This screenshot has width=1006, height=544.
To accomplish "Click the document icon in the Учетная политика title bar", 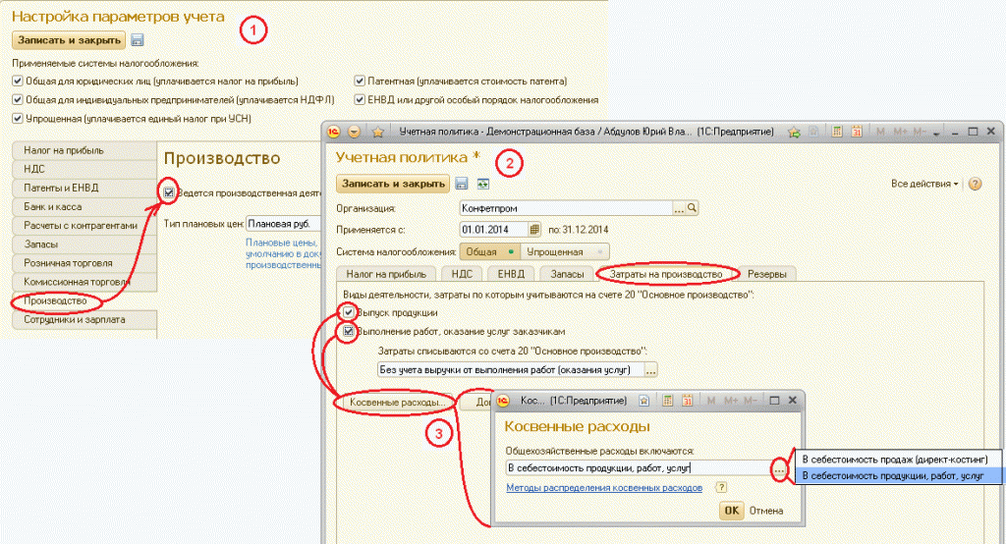I will pos(813,132).
